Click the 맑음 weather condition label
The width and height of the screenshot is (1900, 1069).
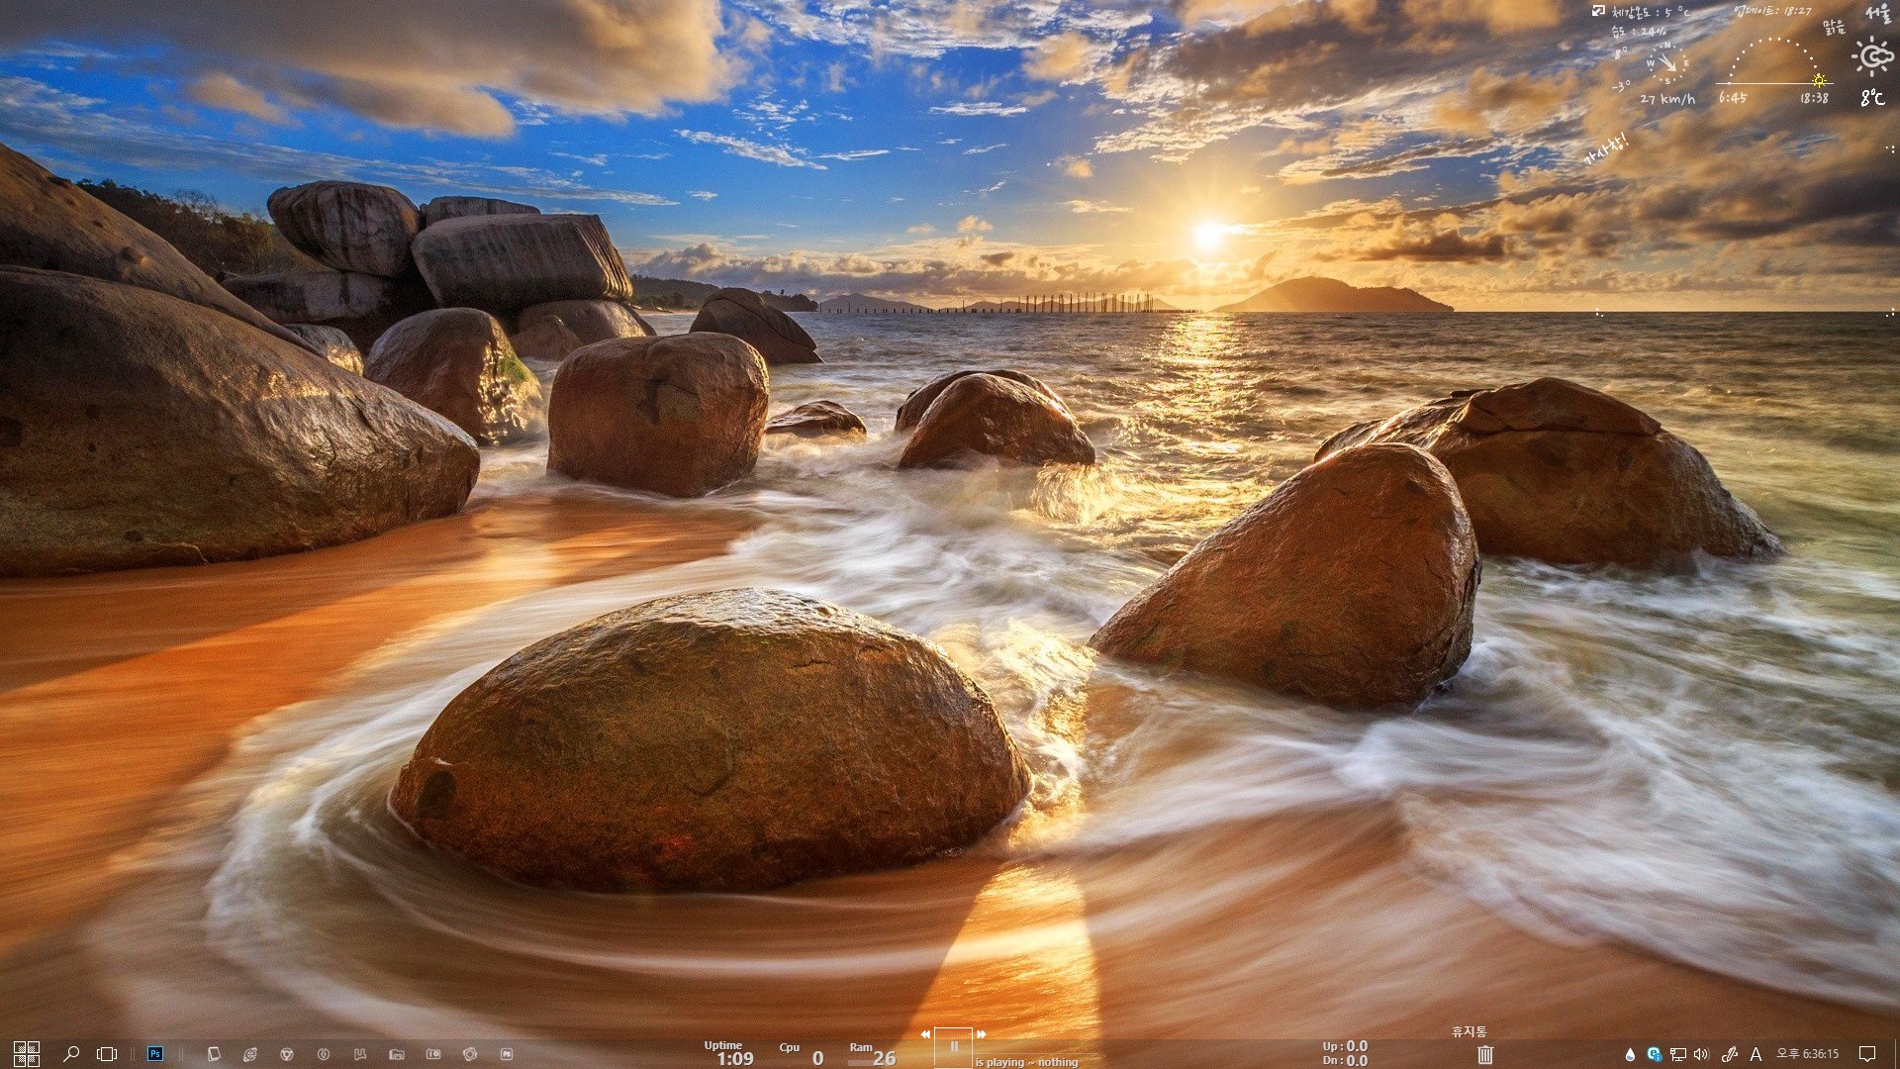pos(1834,28)
